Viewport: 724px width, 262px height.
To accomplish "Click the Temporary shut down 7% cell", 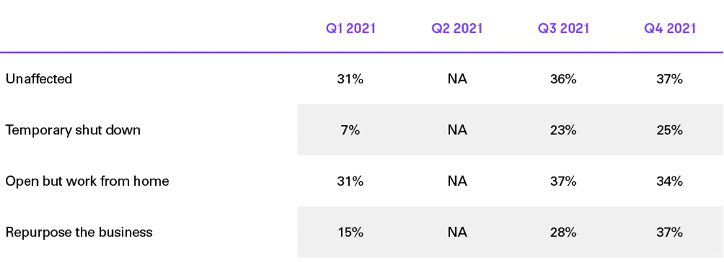I will click(350, 130).
